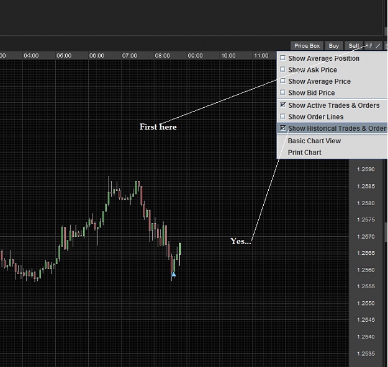Screen dimensions: 388x367
Task: Click the Sell button
Action: point(354,46)
